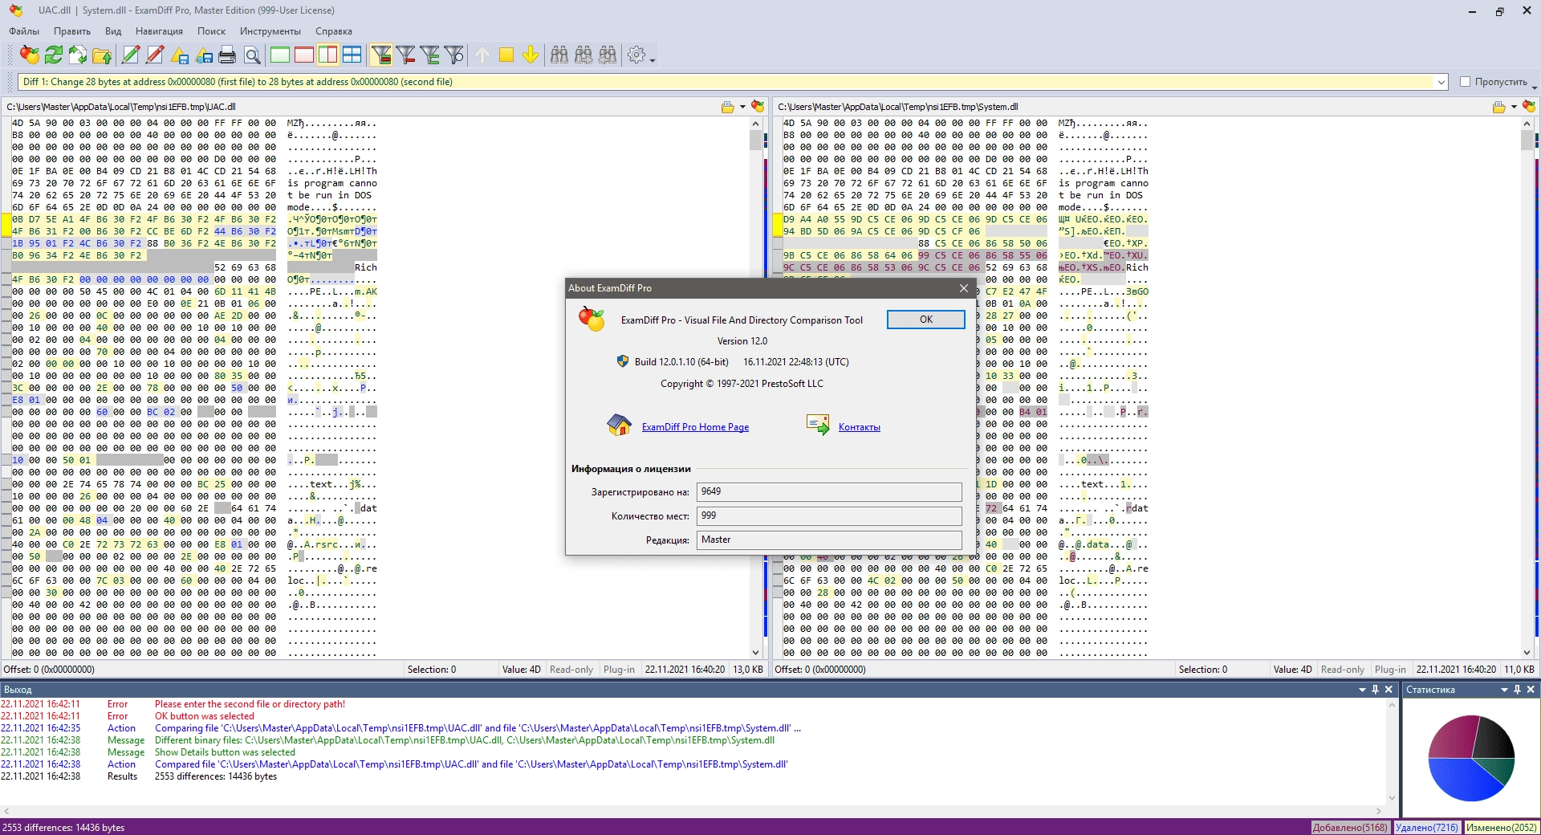This screenshot has width=1541, height=835.
Task: Click compare icon in left pane header
Action: coord(758,107)
